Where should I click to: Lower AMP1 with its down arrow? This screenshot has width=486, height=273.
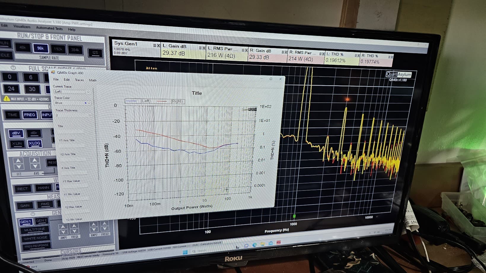(63, 232)
